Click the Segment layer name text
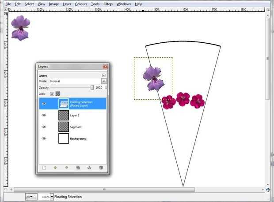274x202 pixels. tap(76, 127)
